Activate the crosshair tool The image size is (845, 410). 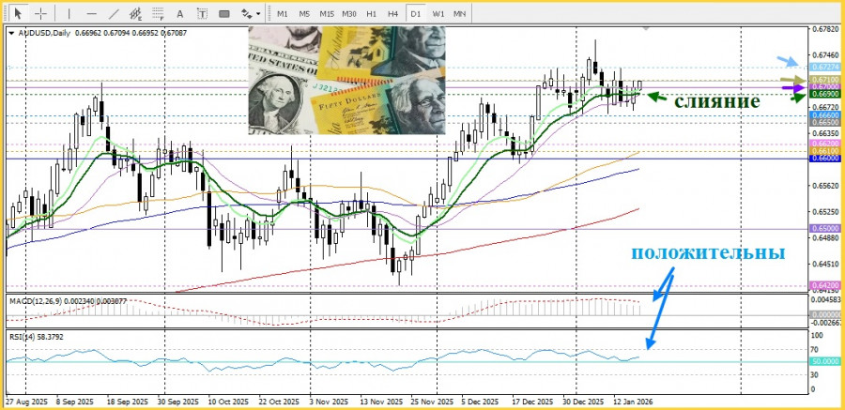click(x=40, y=14)
